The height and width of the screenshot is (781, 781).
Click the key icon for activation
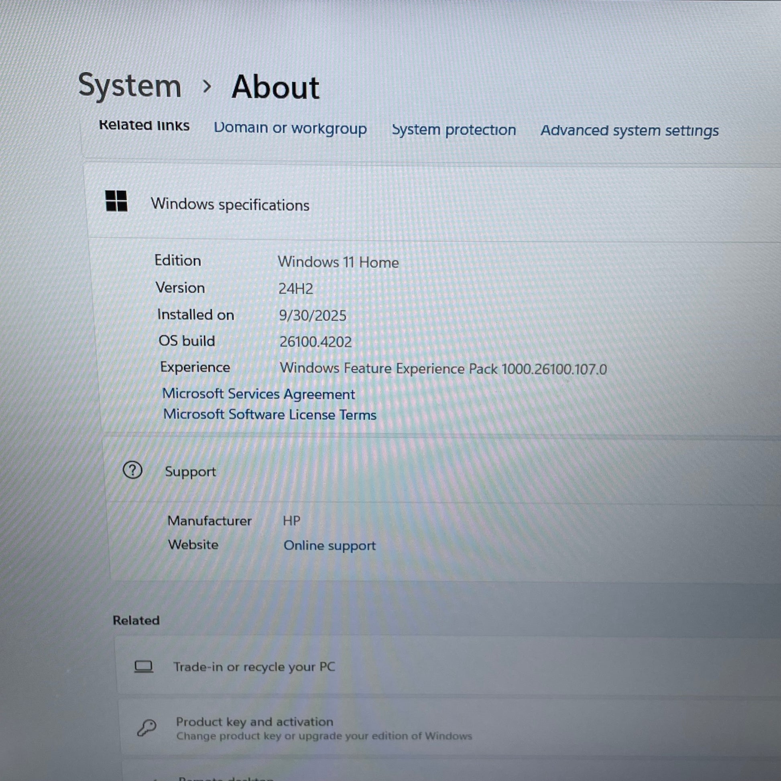point(146,728)
